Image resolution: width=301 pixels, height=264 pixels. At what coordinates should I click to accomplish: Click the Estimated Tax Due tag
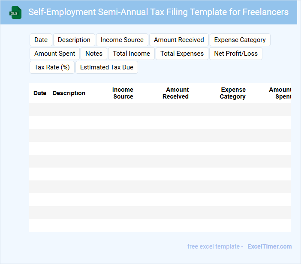(107, 67)
